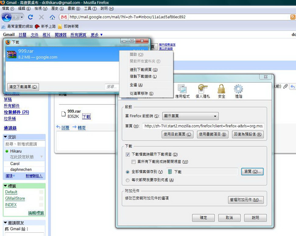Click the RSS feed icon in address bar
Image resolution: width=296 pixels, height=236 pixels.
click(293, 17)
